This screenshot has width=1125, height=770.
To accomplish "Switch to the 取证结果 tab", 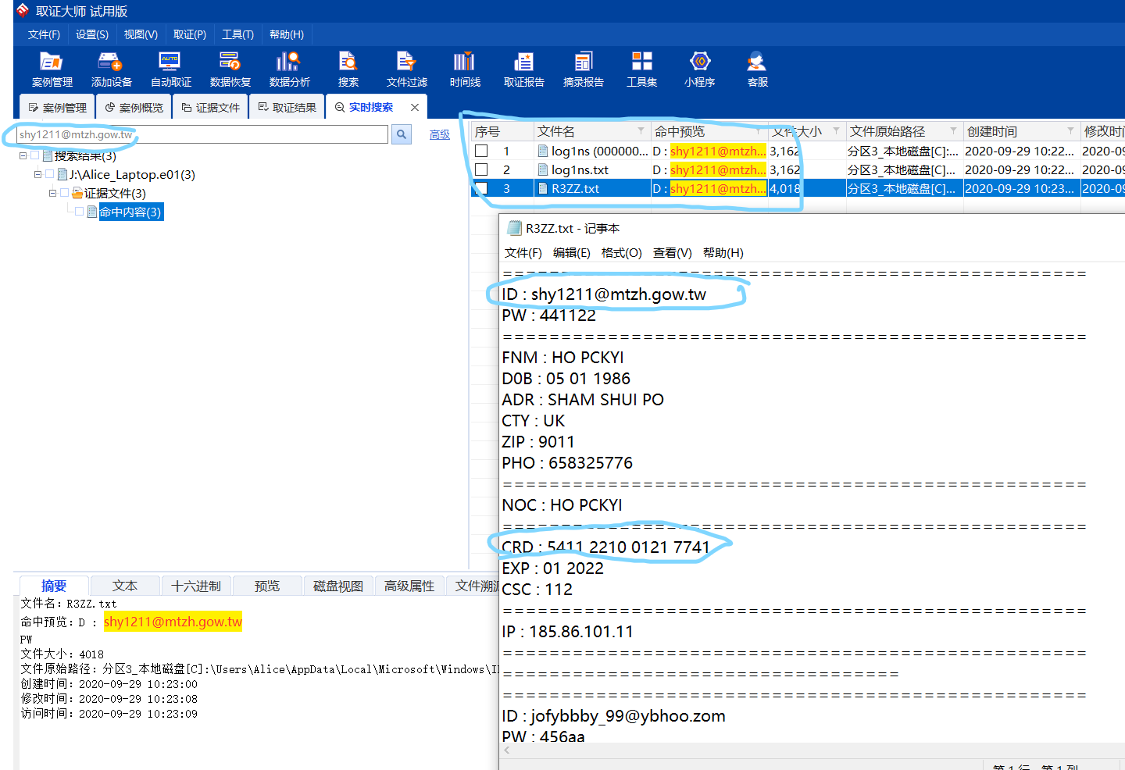I will click(x=287, y=108).
